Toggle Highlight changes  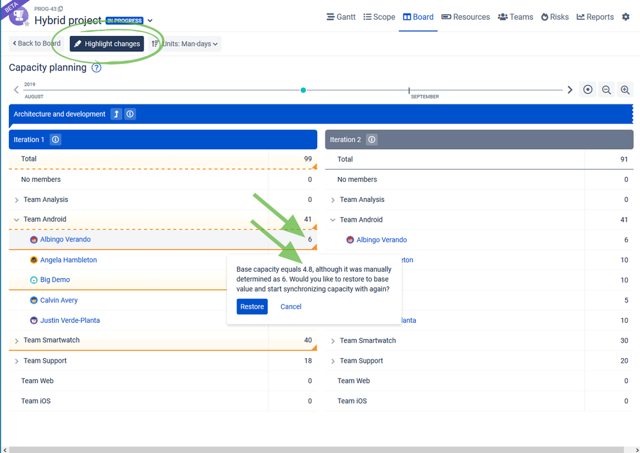coord(107,44)
